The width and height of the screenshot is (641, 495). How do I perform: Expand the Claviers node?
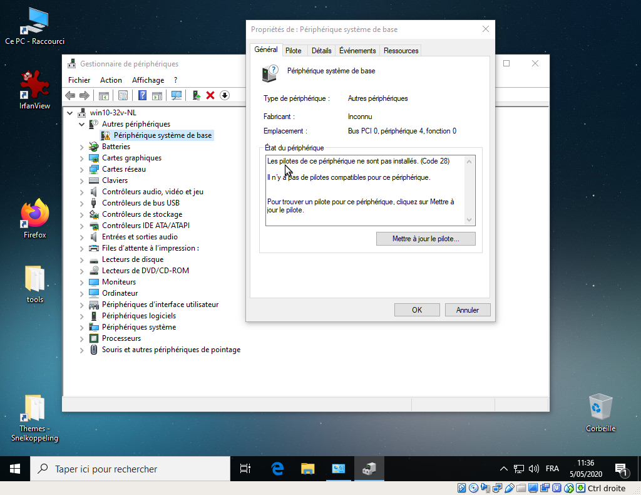[81, 181]
